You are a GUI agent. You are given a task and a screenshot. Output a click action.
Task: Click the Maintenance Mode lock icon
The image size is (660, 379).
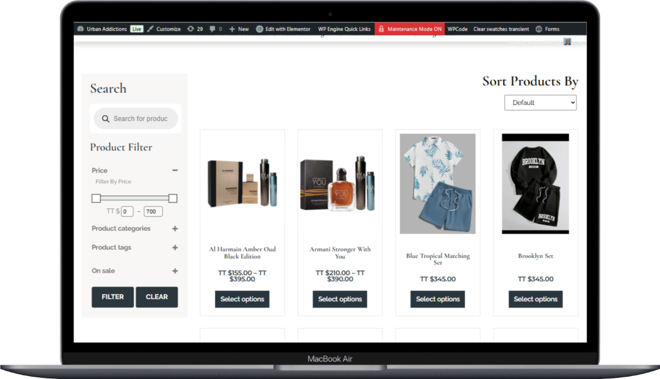[x=381, y=29]
